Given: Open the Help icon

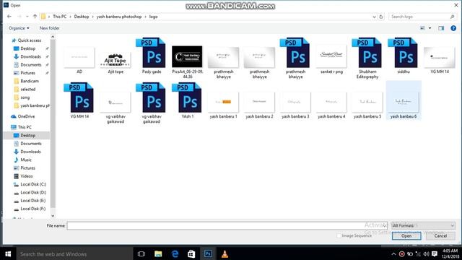Looking at the screenshot, I should click(x=453, y=28).
